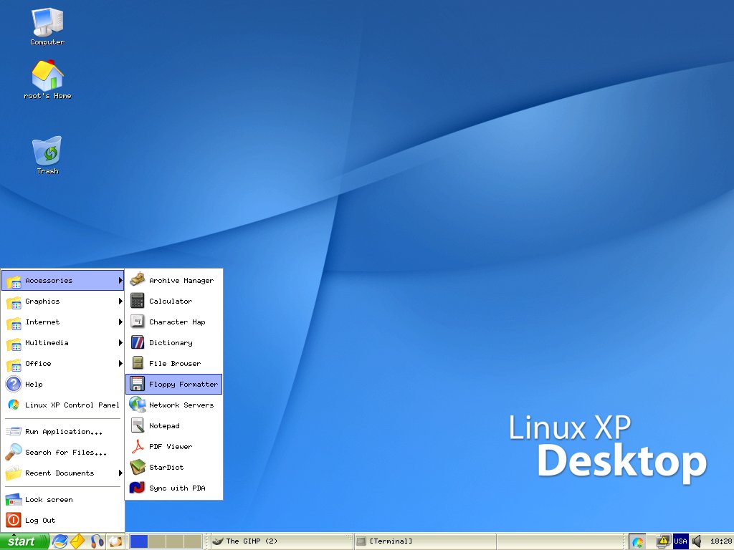Expand the Graphics submenu arrow
The width and height of the screenshot is (734, 550).
tap(120, 301)
